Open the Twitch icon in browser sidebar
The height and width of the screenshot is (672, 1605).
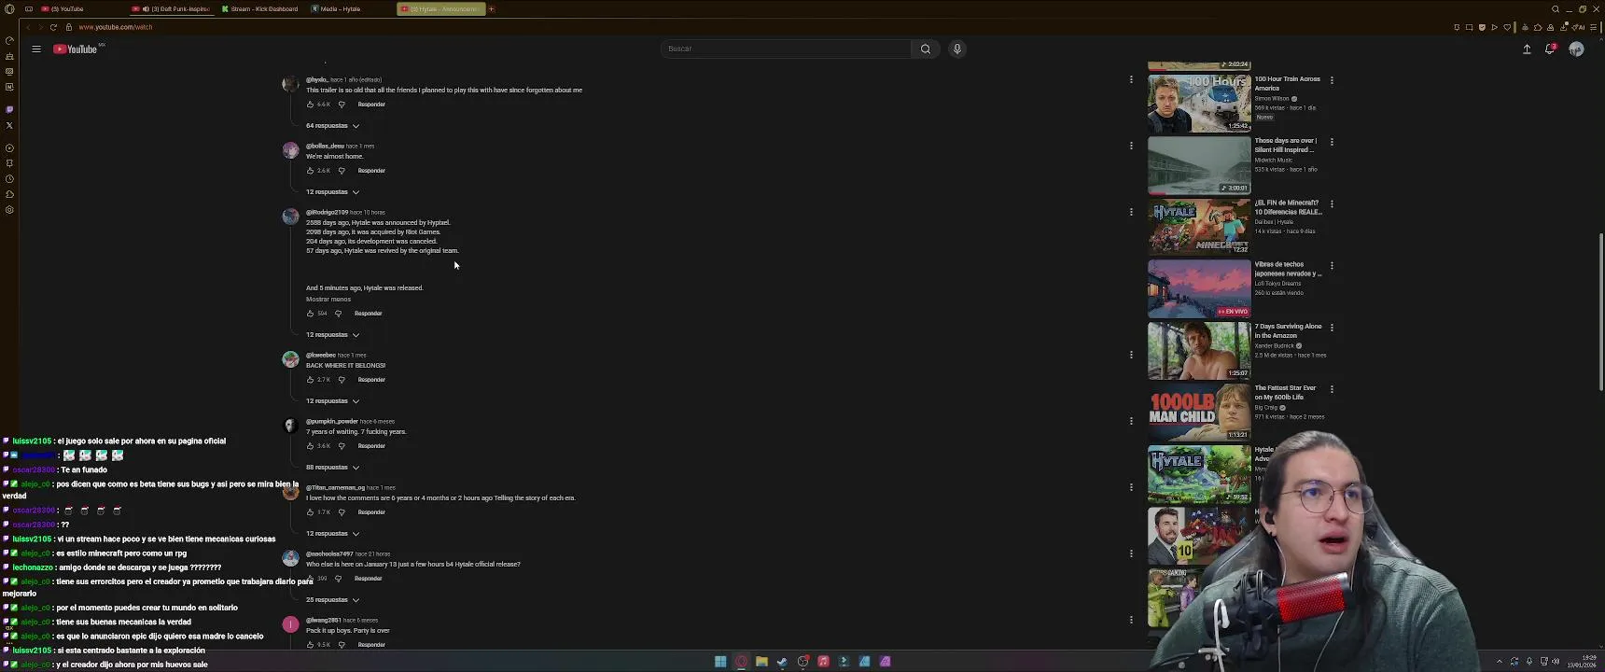click(x=9, y=109)
